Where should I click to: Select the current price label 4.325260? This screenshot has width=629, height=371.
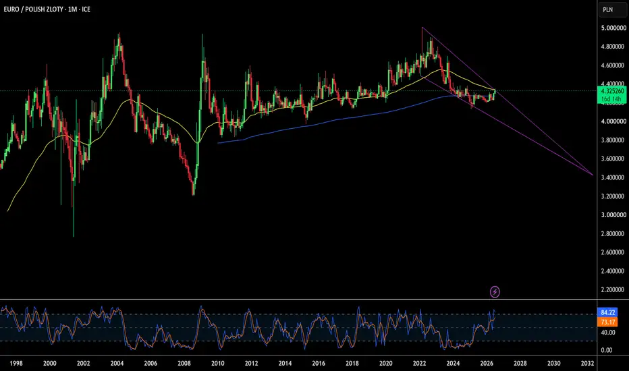tap(612, 91)
